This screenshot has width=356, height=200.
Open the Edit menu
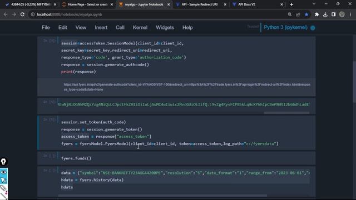[63, 27]
